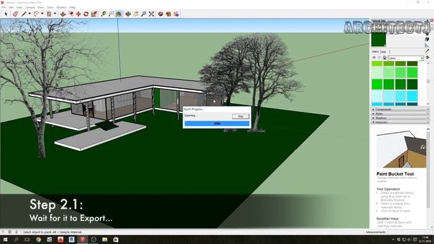Open the Extension Warehouse toolbar icon
This screenshot has height=244, width=434.
168,14
